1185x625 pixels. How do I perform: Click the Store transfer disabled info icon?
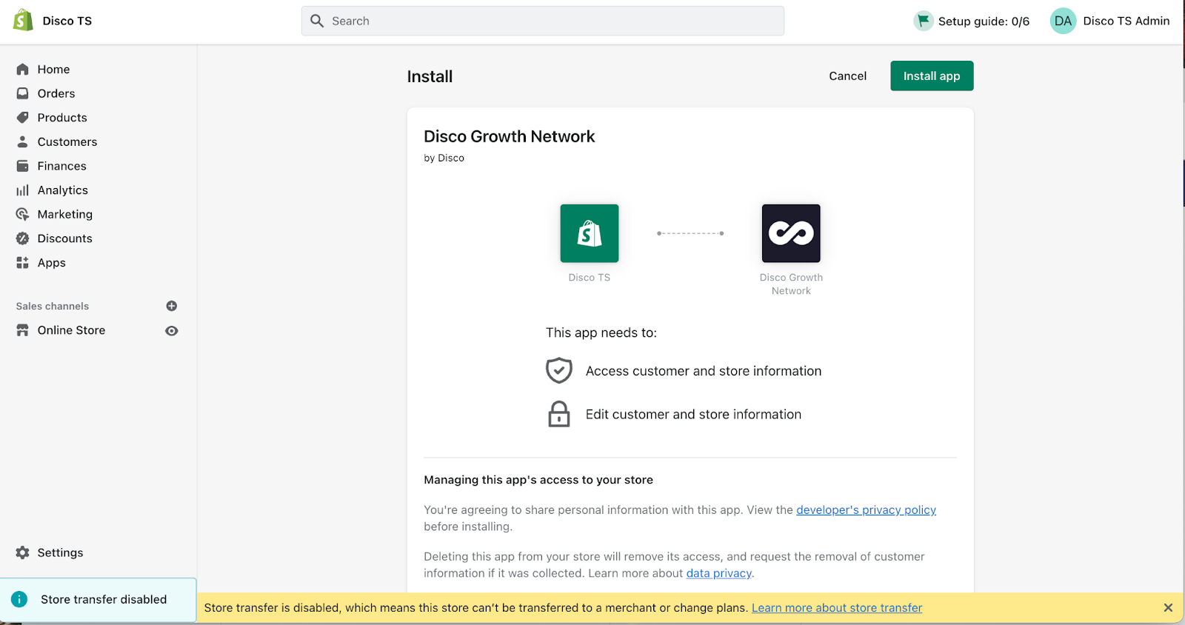tap(20, 599)
